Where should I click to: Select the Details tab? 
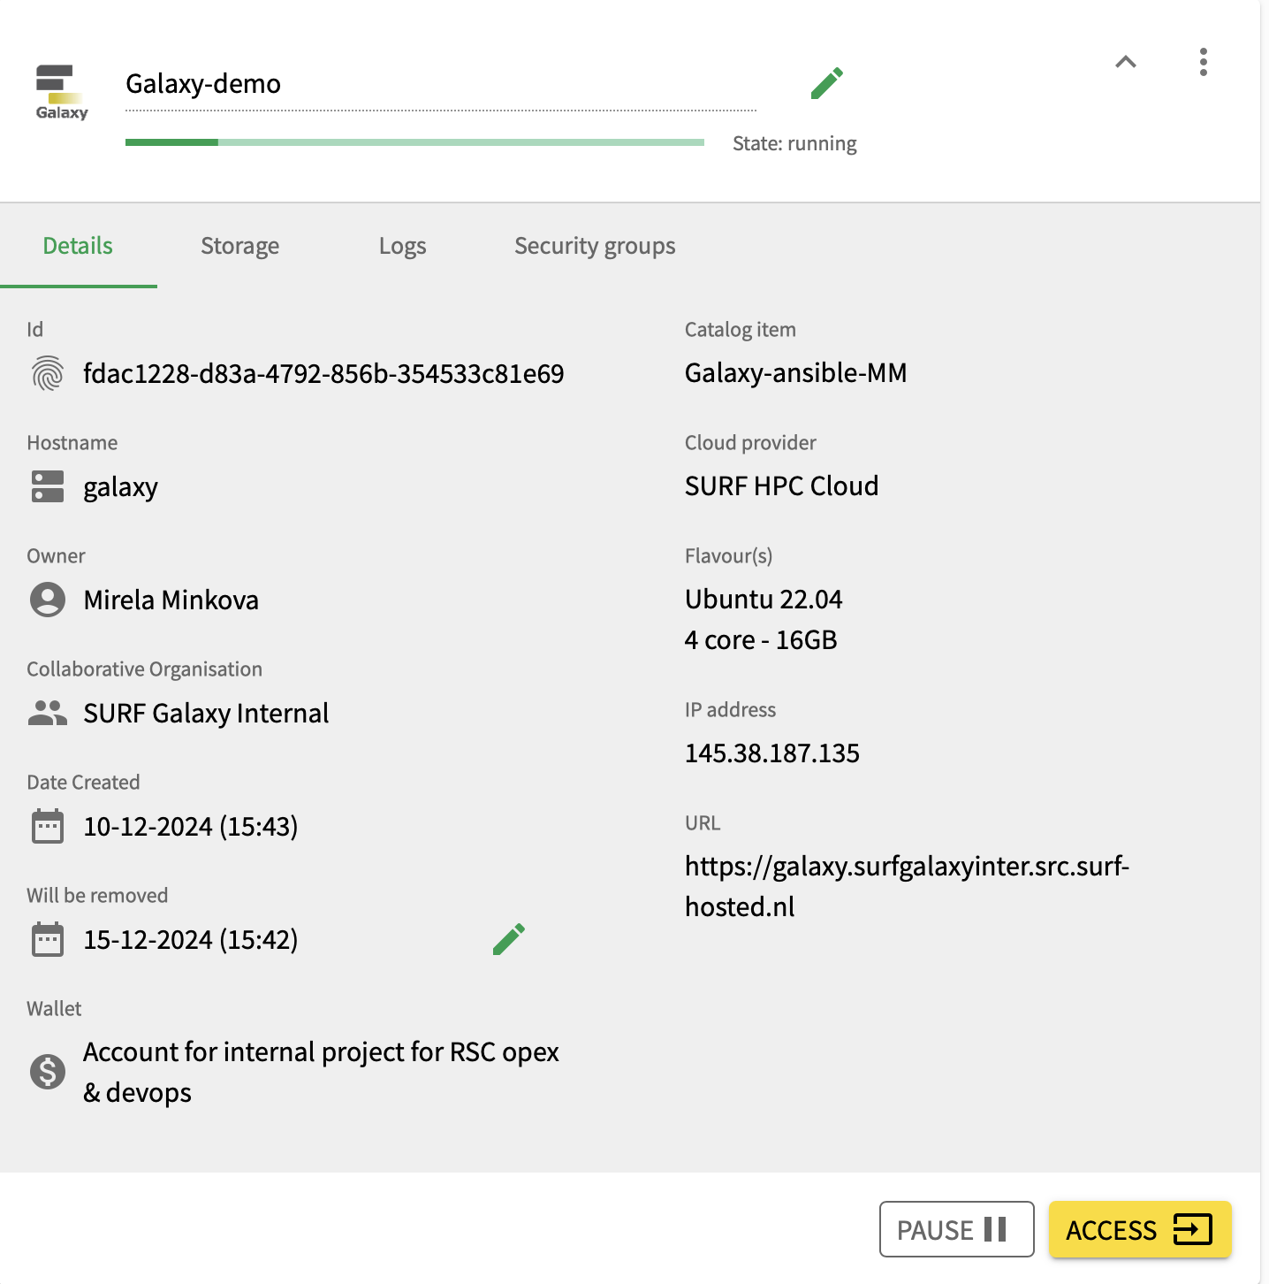[78, 246]
